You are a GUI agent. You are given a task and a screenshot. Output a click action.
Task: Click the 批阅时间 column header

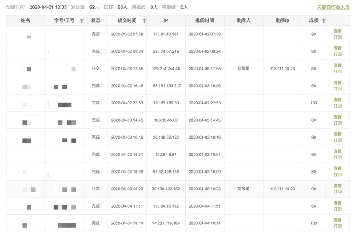pos(204,21)
